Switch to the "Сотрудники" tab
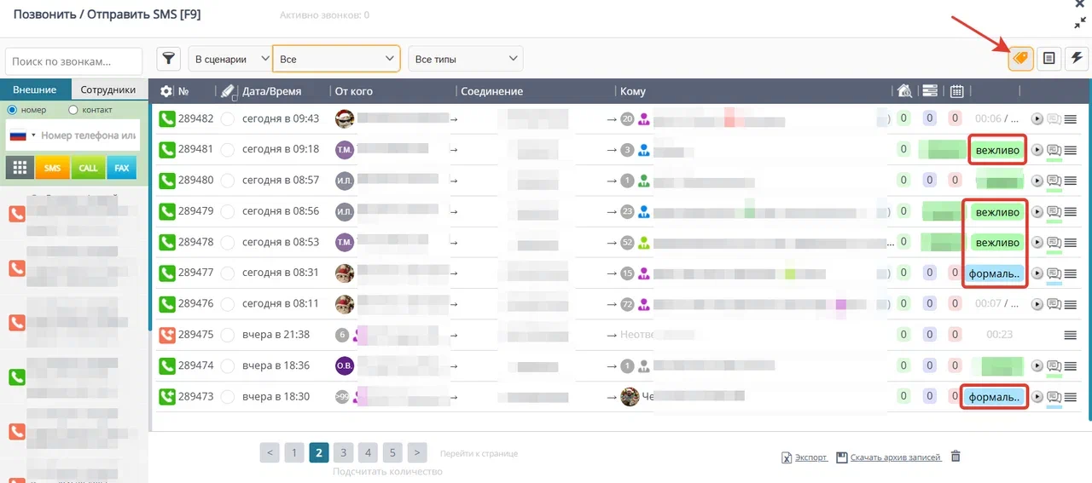Image resolution: width=1092 pixels, height=483 pixels. point(108,89)
